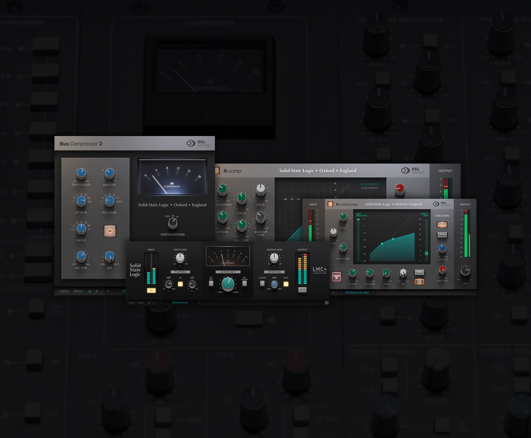
Task: Select the B preset slot on Bus Compressor 2
Action: pyautogui.click(x=97, y=291)
